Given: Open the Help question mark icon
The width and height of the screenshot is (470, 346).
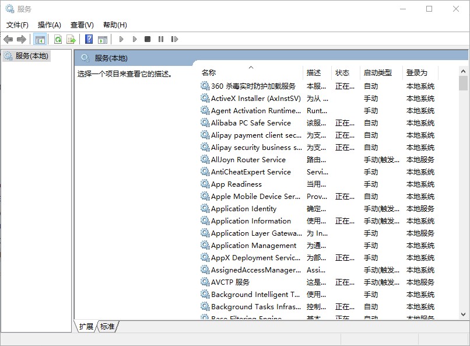Looking at the screenshot, I should click(x=89, y=39).
